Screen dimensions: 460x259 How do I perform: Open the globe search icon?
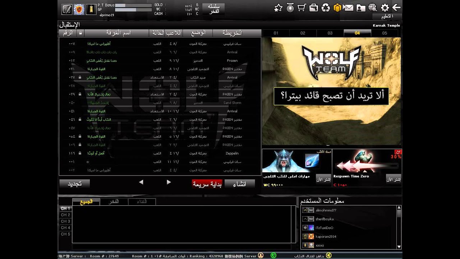373,8
